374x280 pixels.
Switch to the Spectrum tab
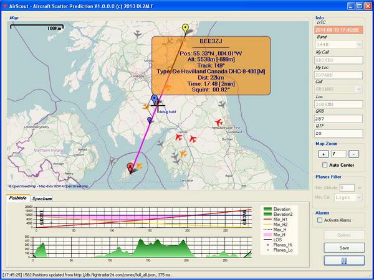tap(42, 198)
